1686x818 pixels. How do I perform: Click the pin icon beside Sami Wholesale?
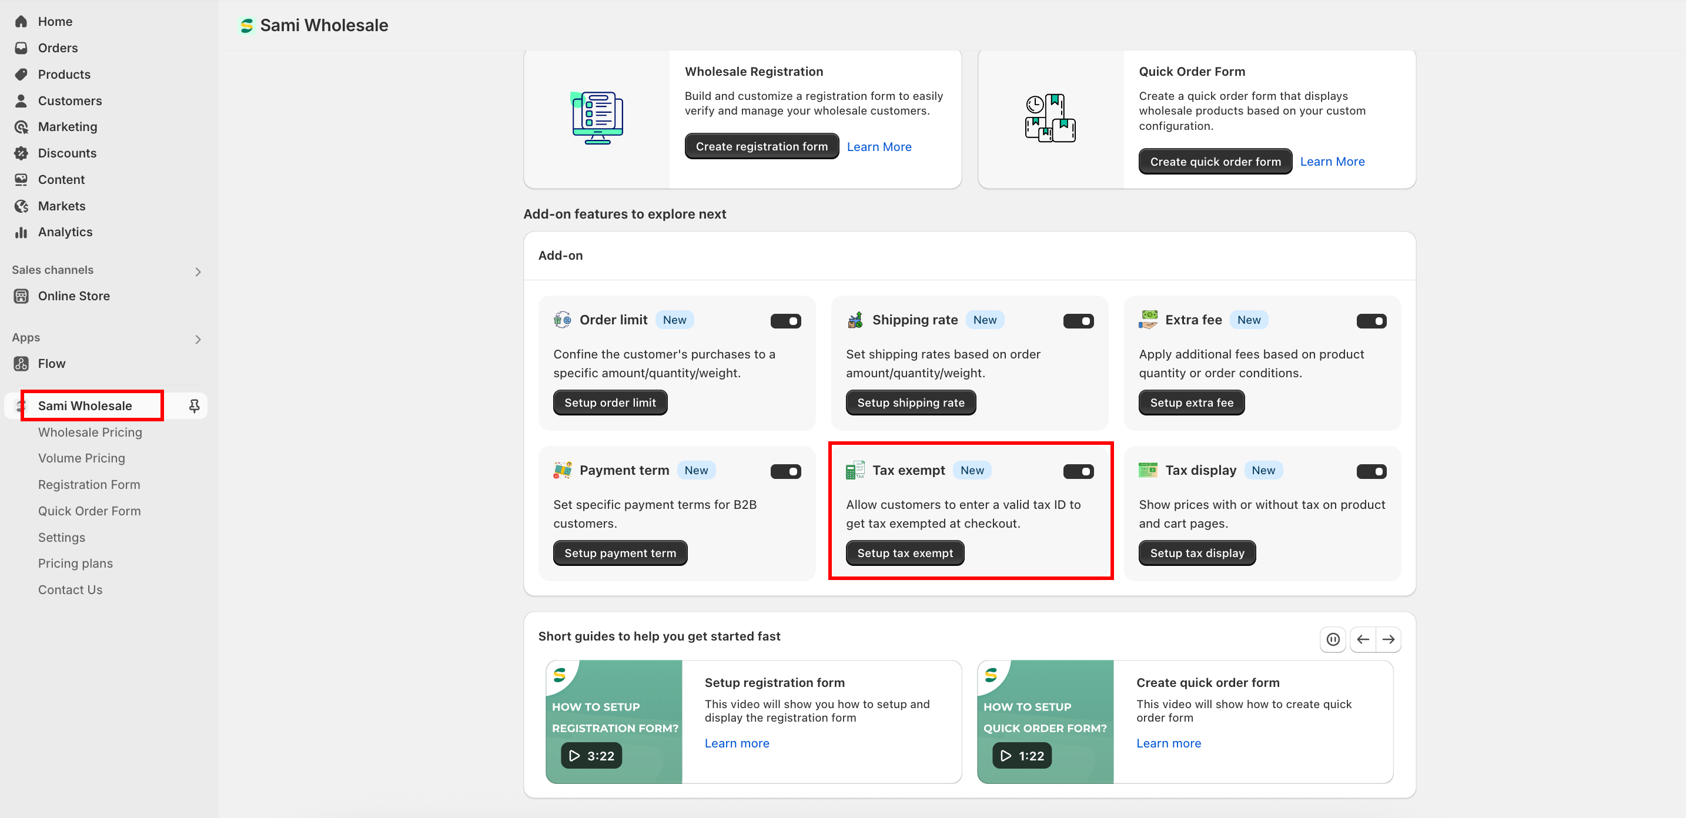[194, 405]
